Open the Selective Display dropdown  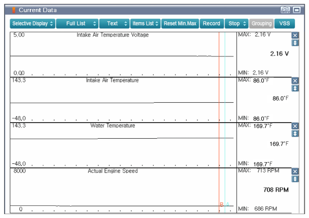click(33, 23)
